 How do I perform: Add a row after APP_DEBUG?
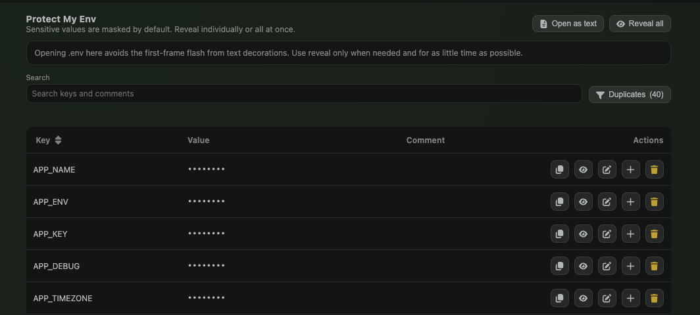coord(630,266)
